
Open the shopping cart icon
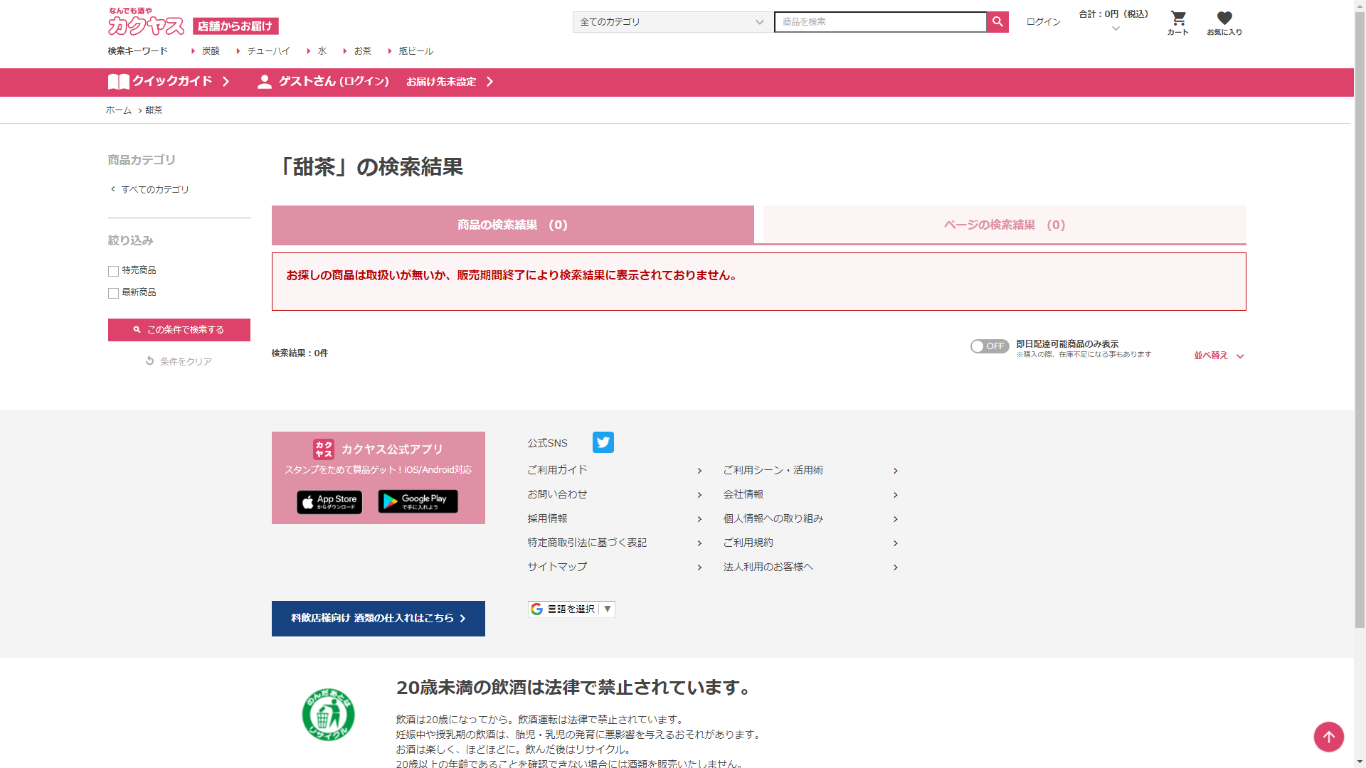tap(1178, 18)
